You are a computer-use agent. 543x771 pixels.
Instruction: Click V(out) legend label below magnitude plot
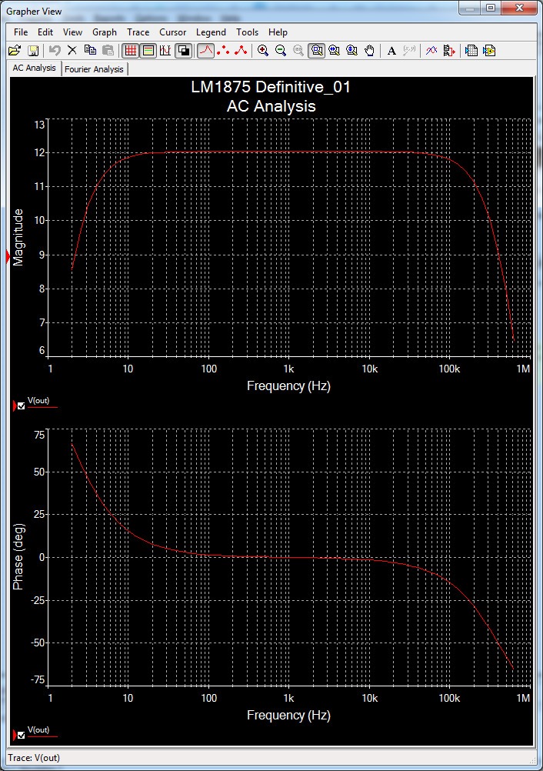click(38, 400)
